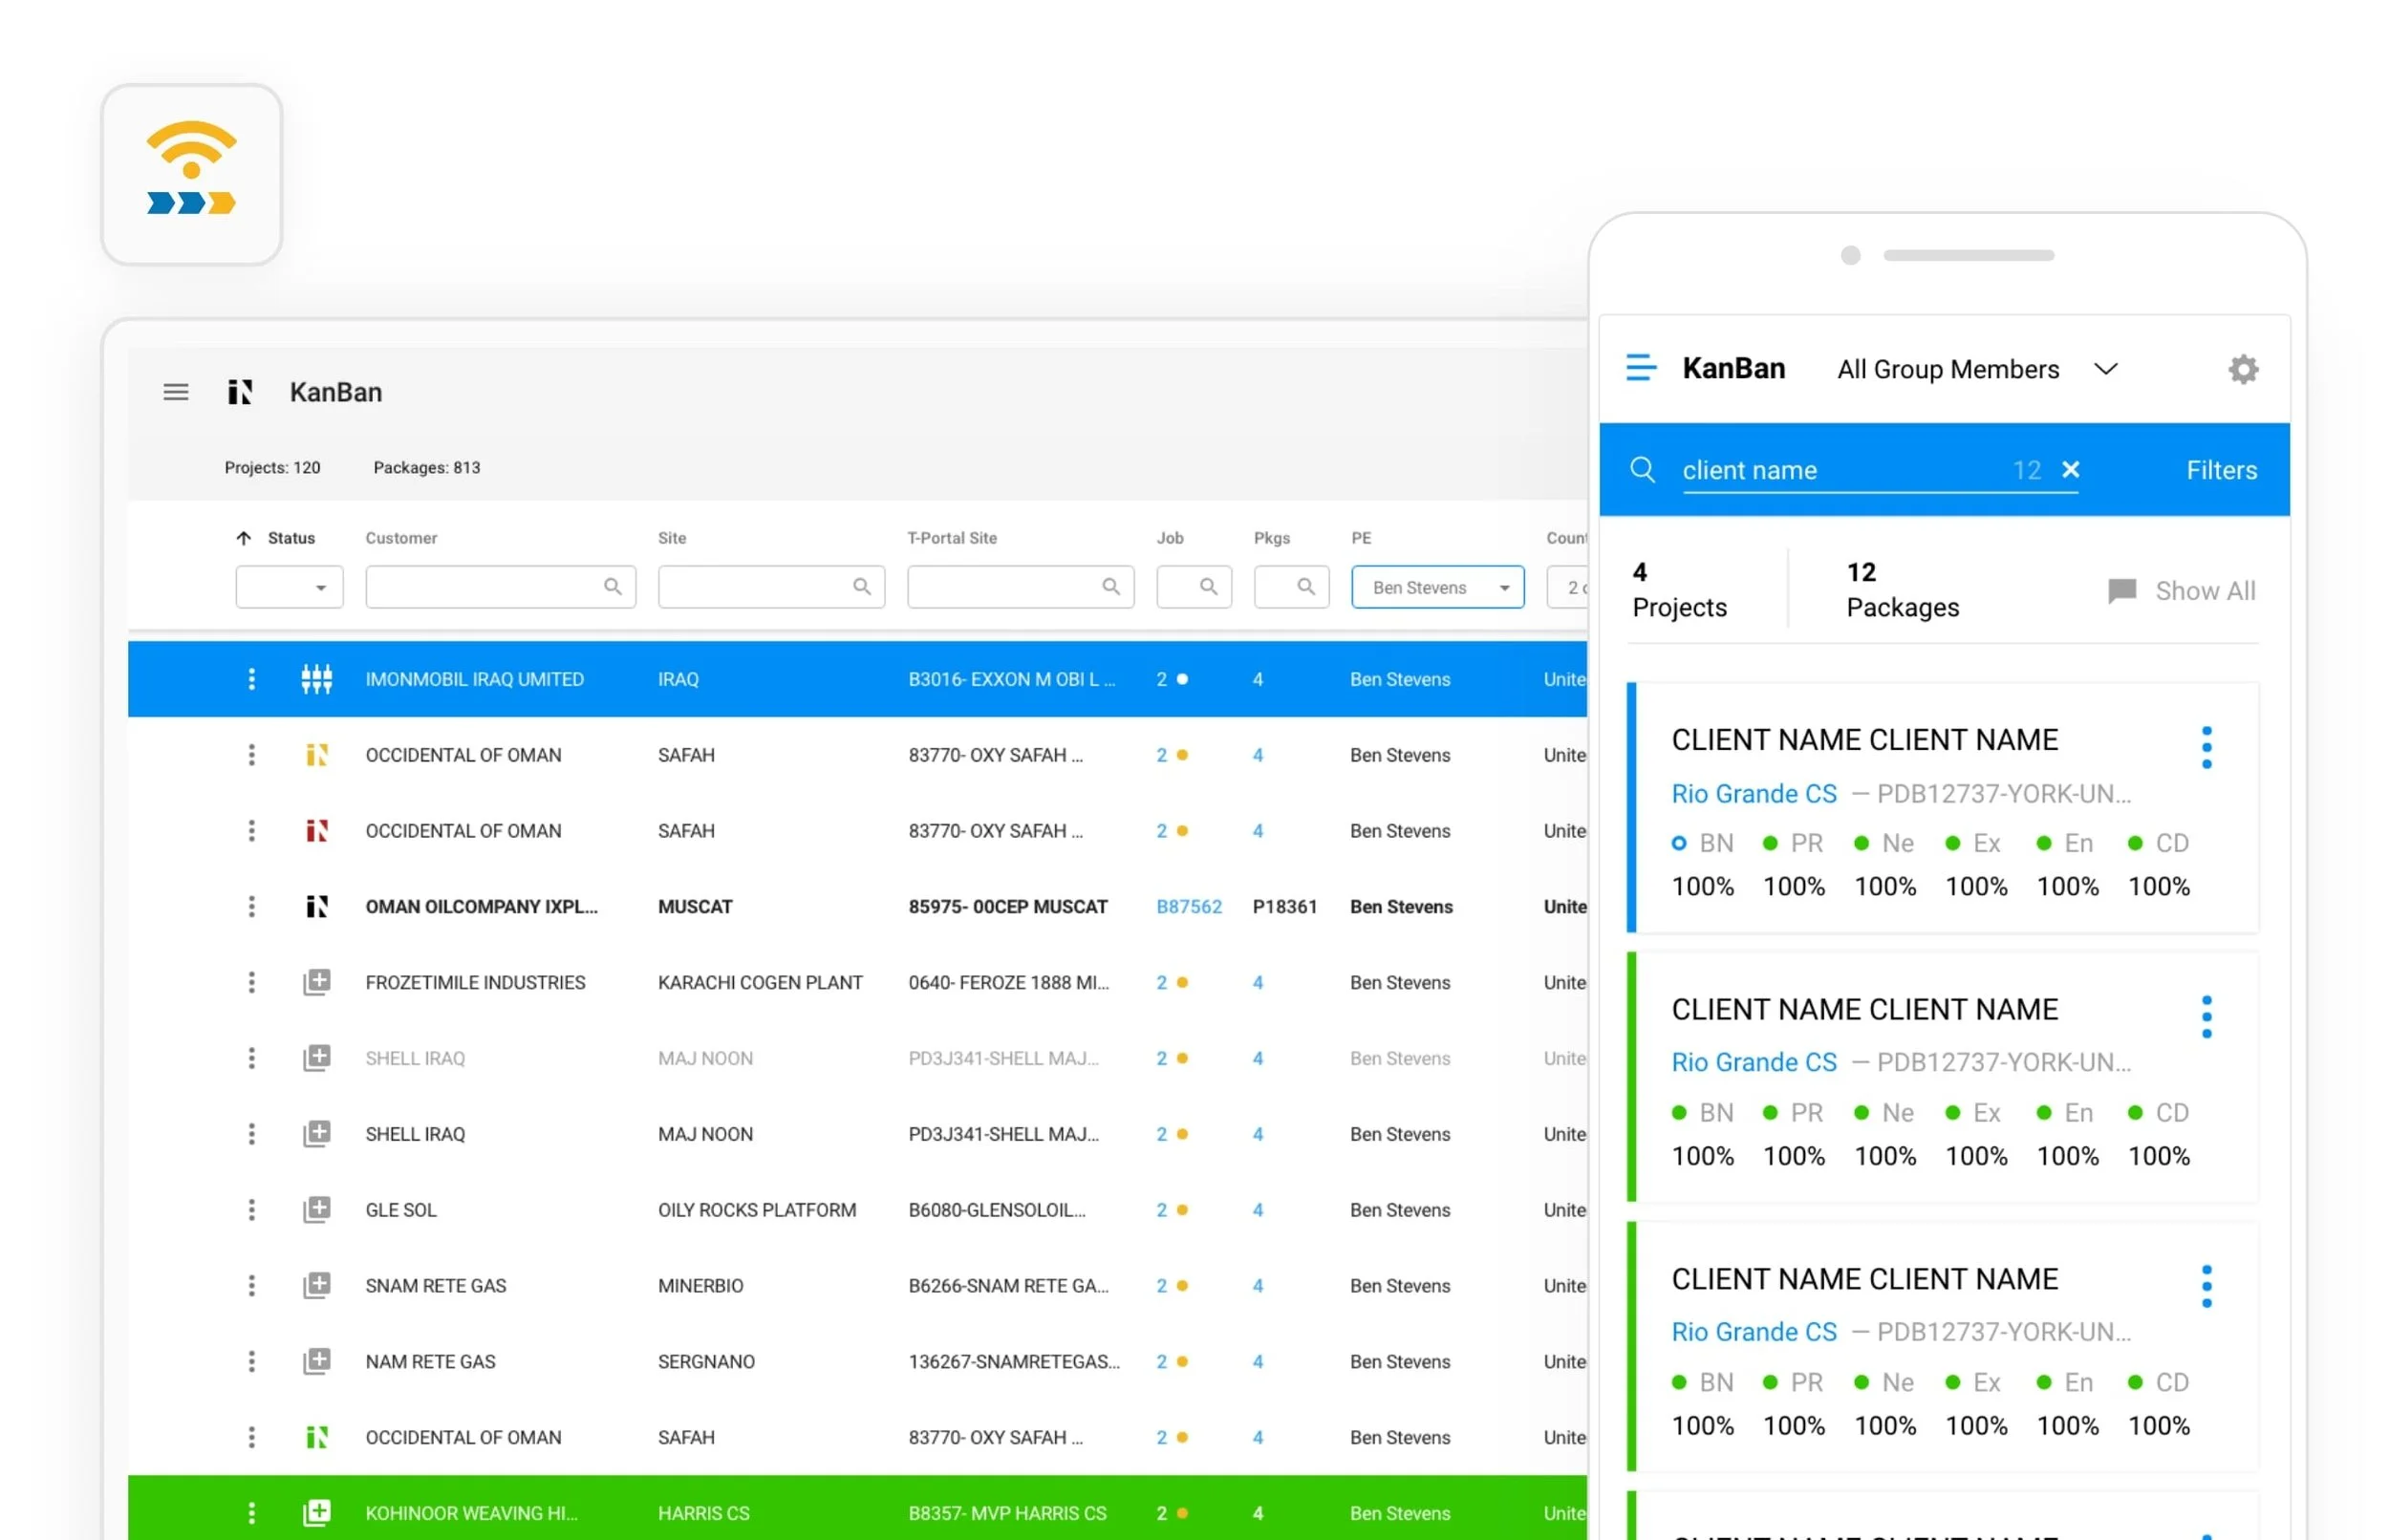Click the mobile blue hamburger menu icon

(x=1640, y=368)
